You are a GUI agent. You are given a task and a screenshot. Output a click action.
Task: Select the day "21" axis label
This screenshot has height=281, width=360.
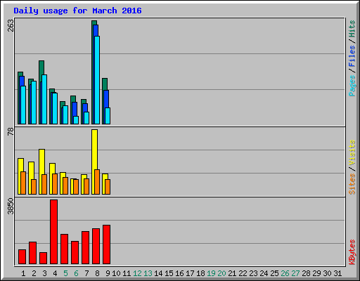tap(232, 273)
